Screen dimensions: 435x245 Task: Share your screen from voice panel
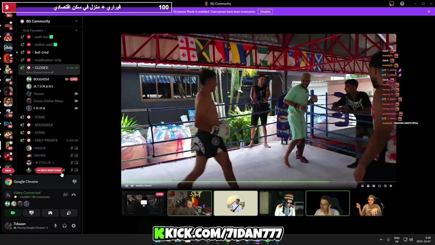[32, 213]
